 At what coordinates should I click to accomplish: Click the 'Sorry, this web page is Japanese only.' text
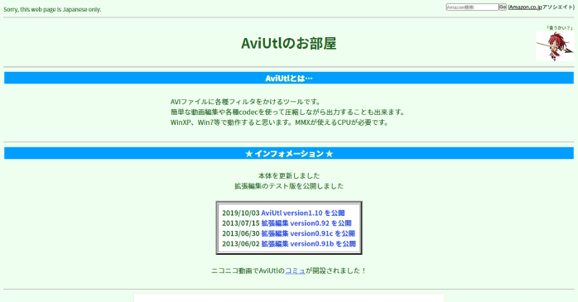(x=52, y=9)
